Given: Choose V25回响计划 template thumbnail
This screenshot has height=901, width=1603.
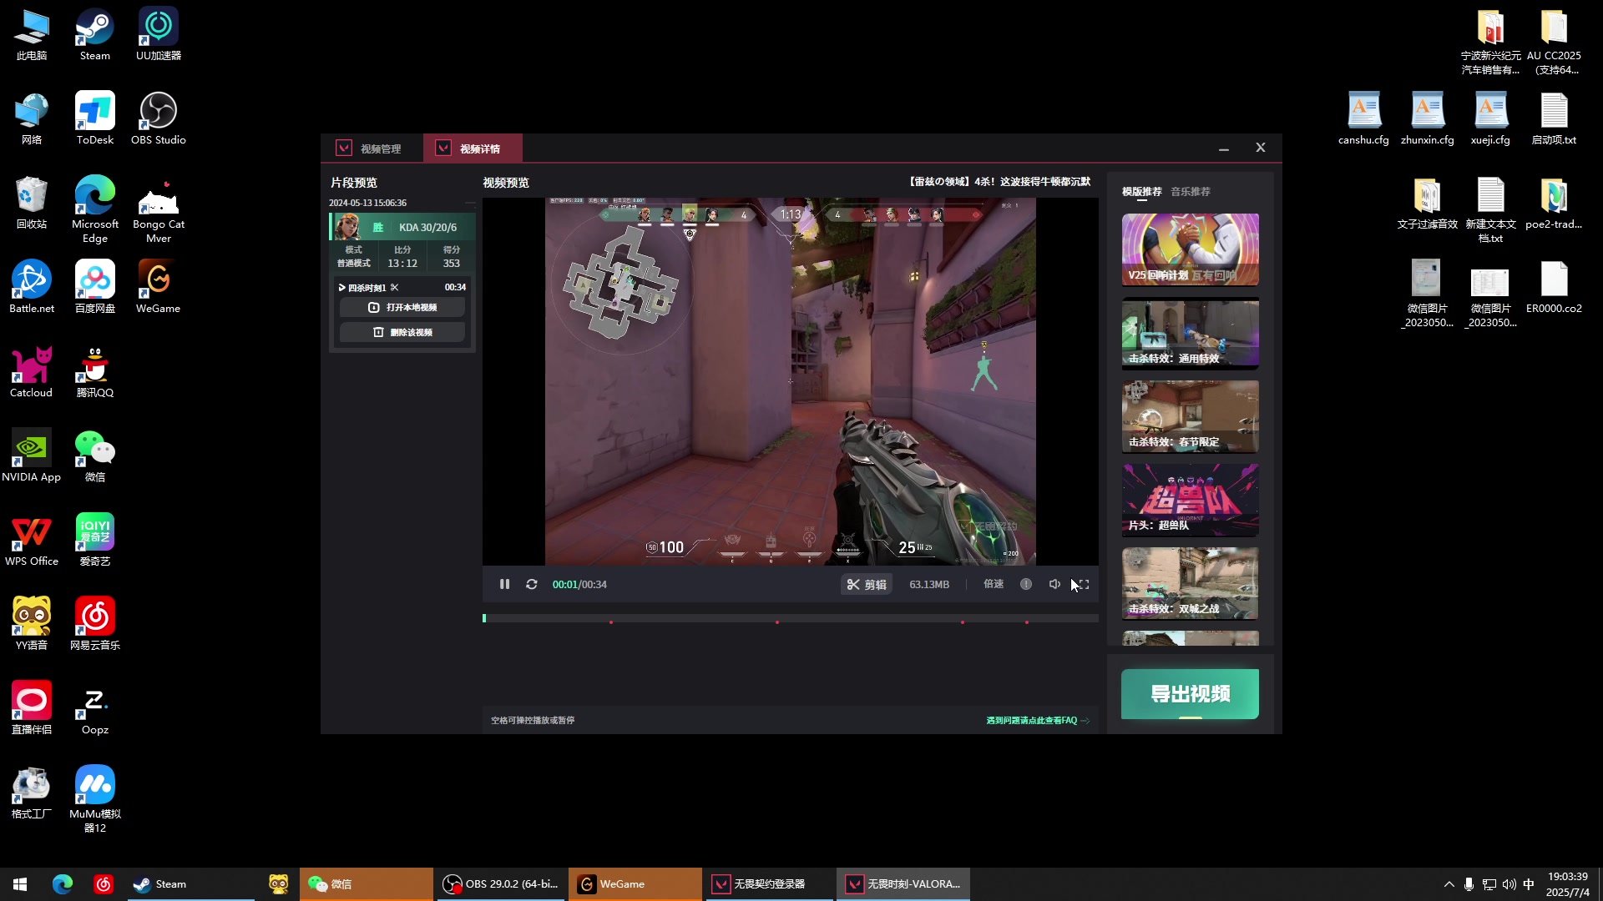Looking at the screenshot, I should 1191,249.
